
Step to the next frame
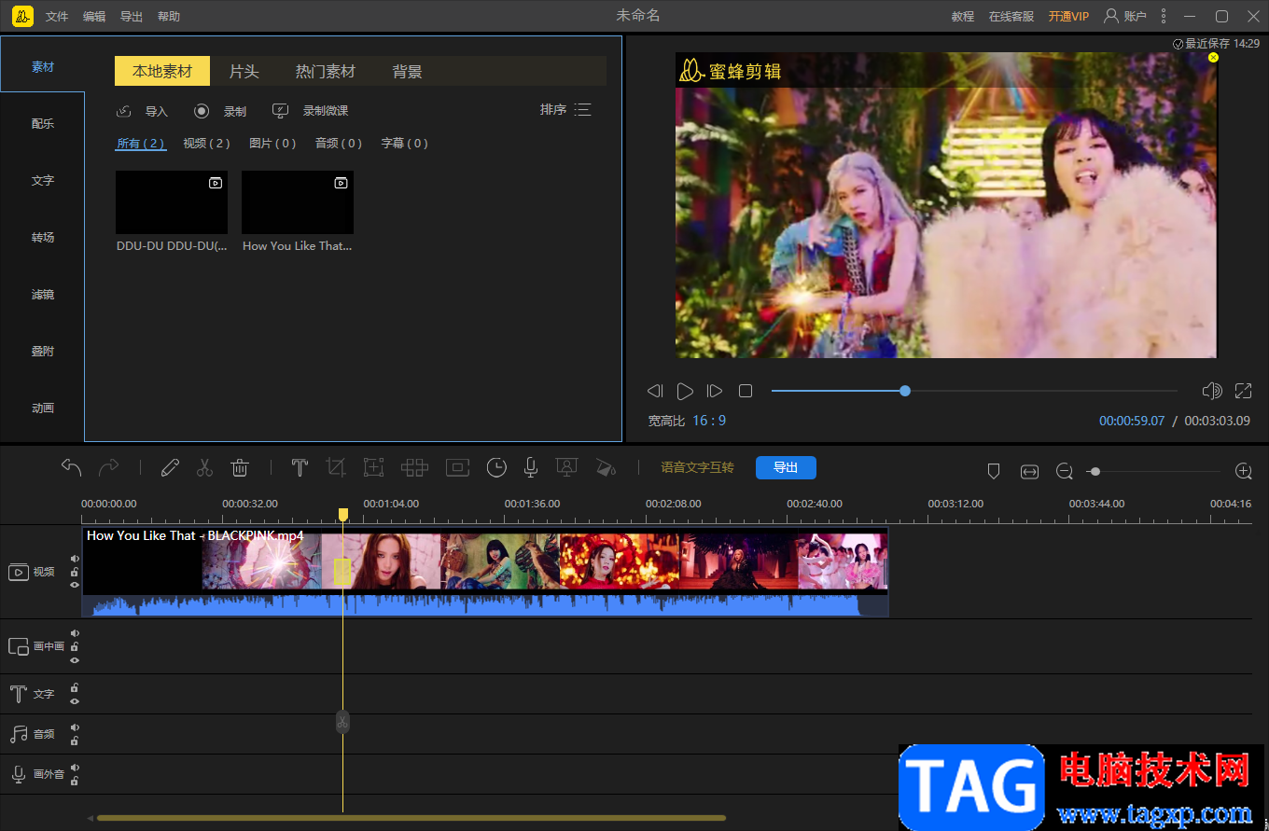tap(715, 391)
